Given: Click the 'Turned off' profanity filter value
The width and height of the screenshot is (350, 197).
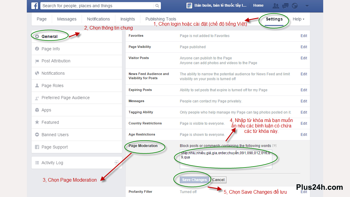Looking at the screenshot, I should click(x=188, y=192).
